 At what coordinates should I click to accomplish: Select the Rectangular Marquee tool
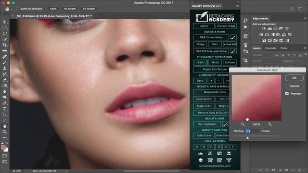click(x=4, y=28)
